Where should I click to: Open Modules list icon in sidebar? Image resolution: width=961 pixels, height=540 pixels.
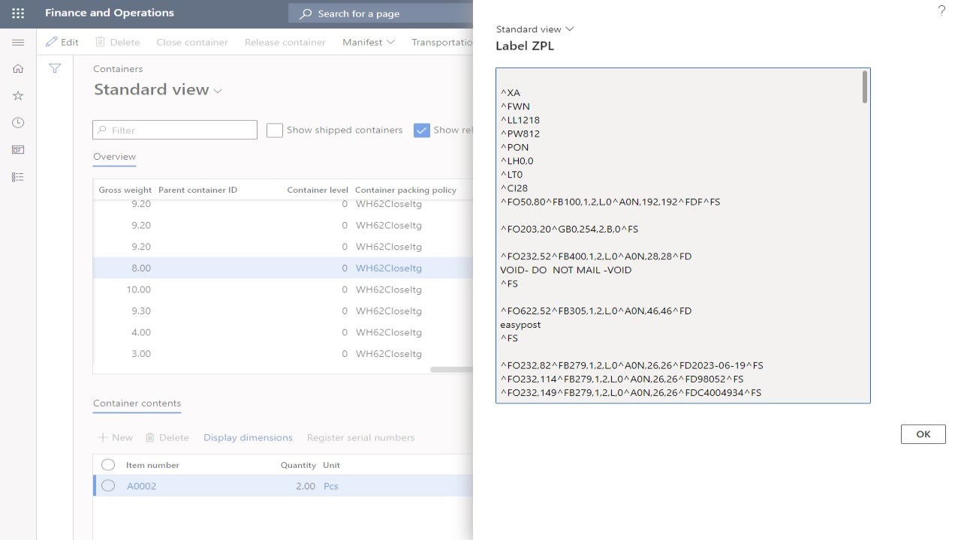(18, 177)
